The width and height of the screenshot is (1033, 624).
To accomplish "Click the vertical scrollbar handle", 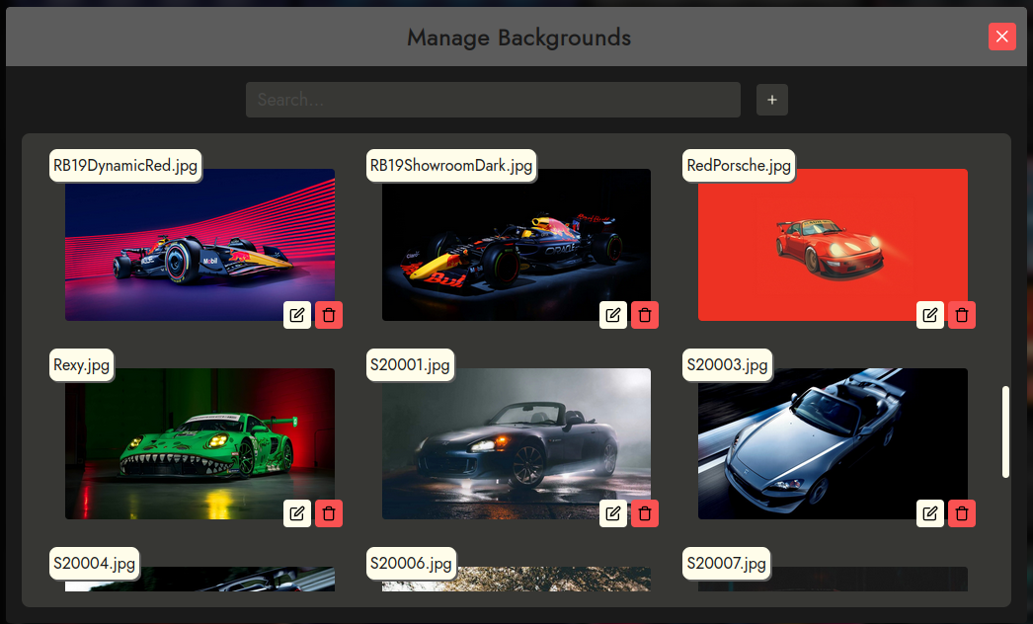I will [x=1005, y=431].
